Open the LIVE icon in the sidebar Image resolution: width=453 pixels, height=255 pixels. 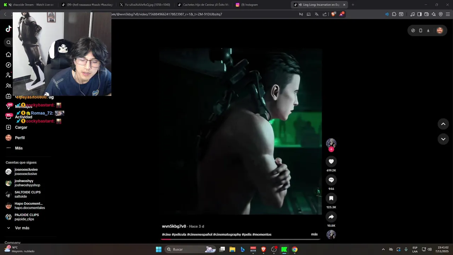pyautogui.click(x=8, y=96)
